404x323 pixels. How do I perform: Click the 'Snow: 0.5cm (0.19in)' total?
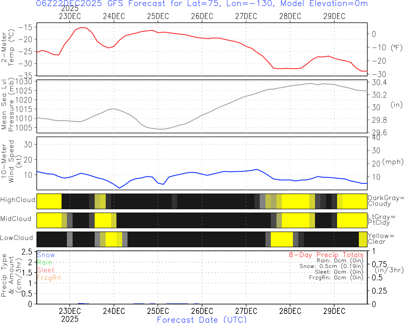coord(331,266)
